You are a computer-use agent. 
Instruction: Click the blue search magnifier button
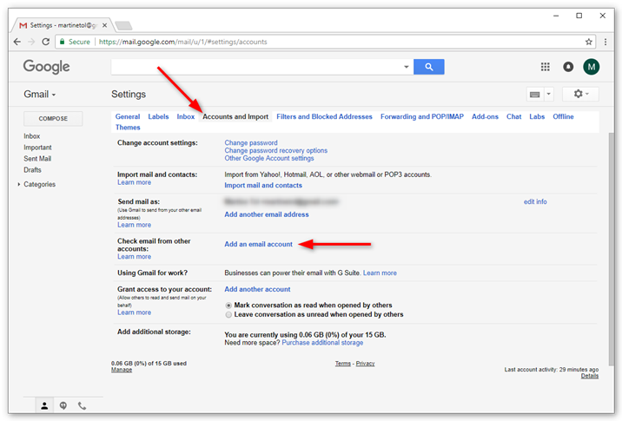pyautogui.click(x=428, y=67)
